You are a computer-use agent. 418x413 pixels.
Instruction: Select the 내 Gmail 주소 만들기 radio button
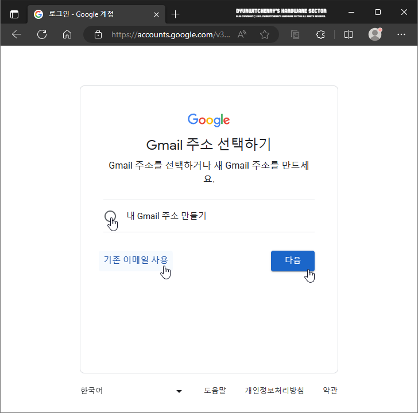tap(110, 216)
